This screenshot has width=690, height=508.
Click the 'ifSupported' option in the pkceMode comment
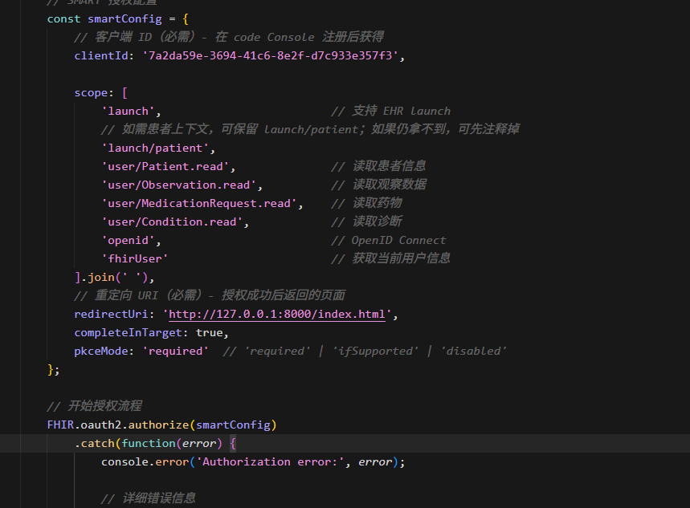(x=376, y=351)
